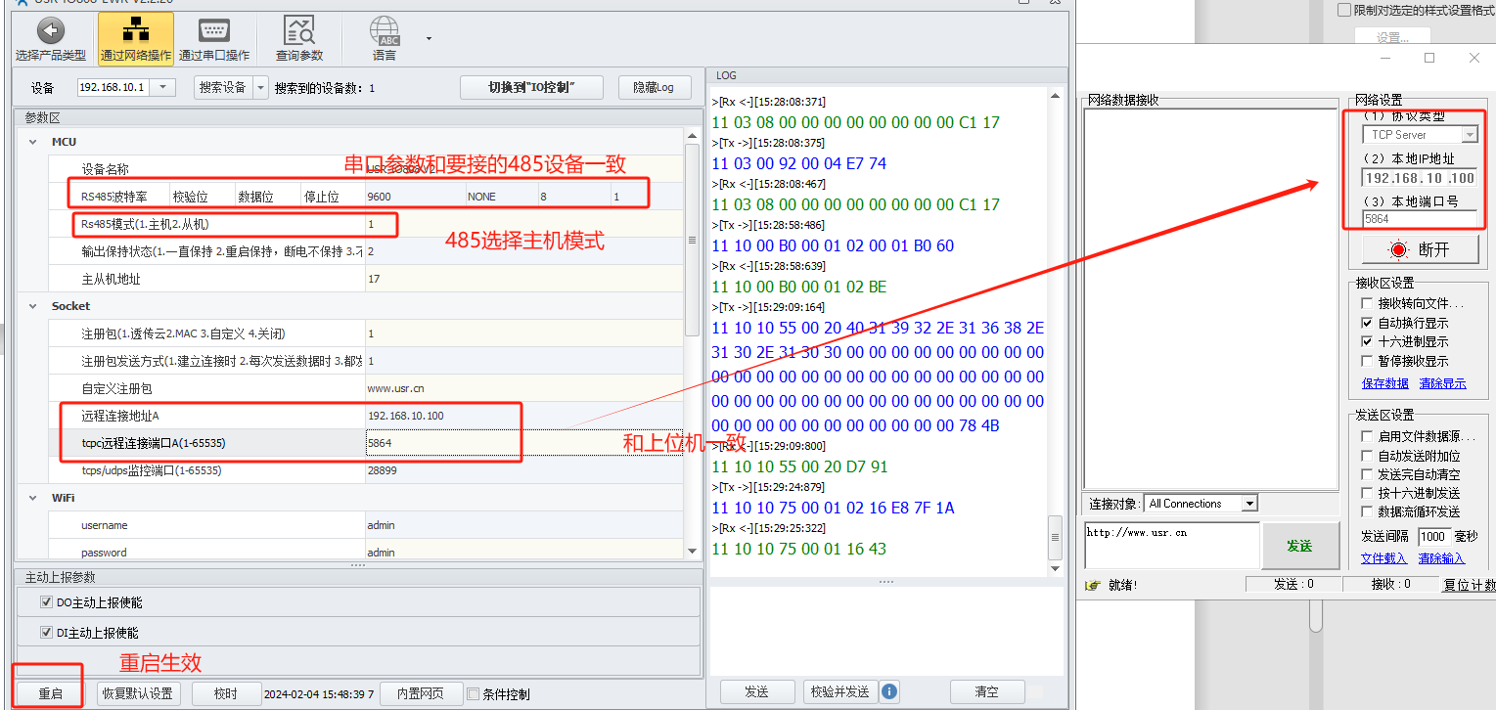Click the 校时 time sync button
The width and height of the screenshot is (1496, 710).
click(226, 693)
